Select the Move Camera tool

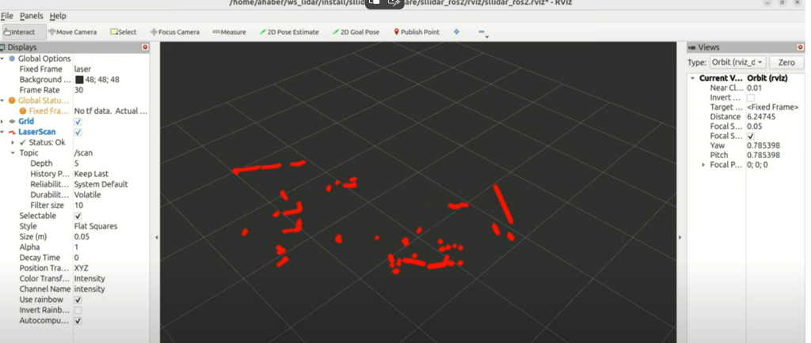pos(72,32)
